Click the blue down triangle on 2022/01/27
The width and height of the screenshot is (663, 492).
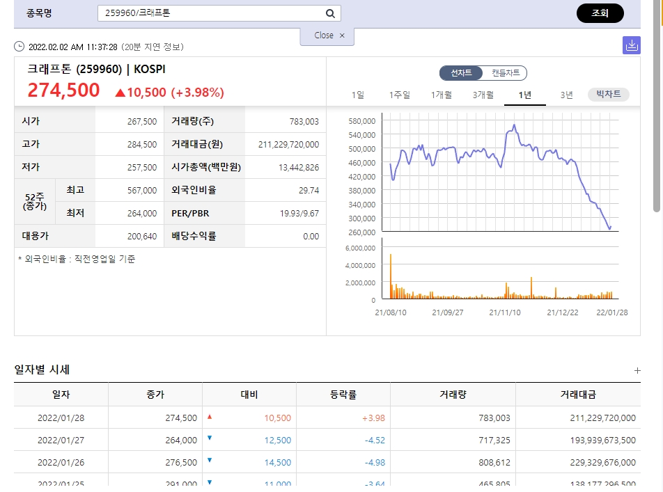[x=210, y=438]
